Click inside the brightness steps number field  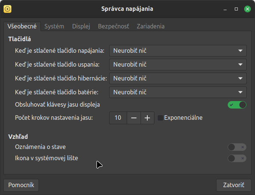118,118
